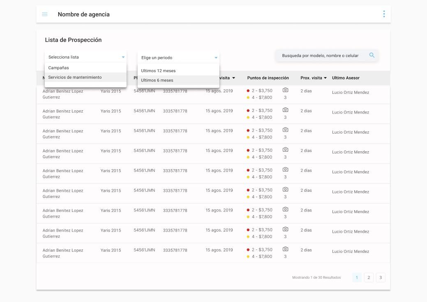Click the "Ultimo Asesor" column header
This screenshot has height=302, width=427.
tap(346, 78)
